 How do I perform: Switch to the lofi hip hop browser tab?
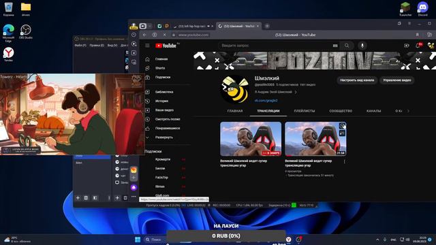click(191, 26)
